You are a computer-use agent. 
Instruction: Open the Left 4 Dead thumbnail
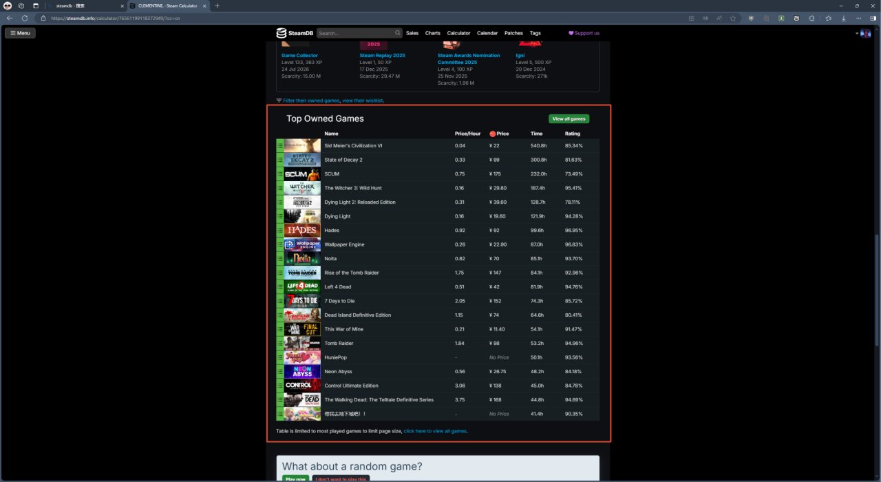tap(302, 286)
